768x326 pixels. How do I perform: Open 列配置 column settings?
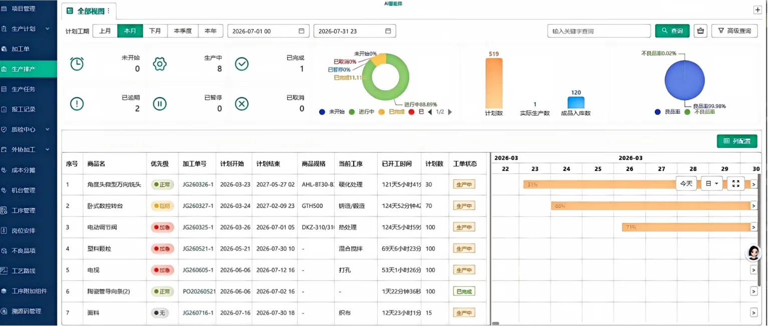tap(737, 141)
